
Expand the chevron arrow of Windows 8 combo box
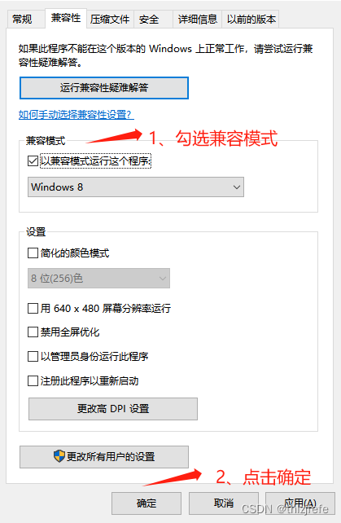(237, 187)
